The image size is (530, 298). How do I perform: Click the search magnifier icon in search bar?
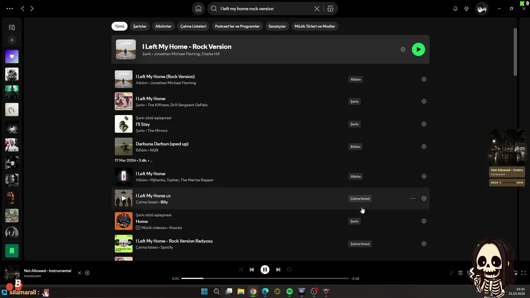214,8
